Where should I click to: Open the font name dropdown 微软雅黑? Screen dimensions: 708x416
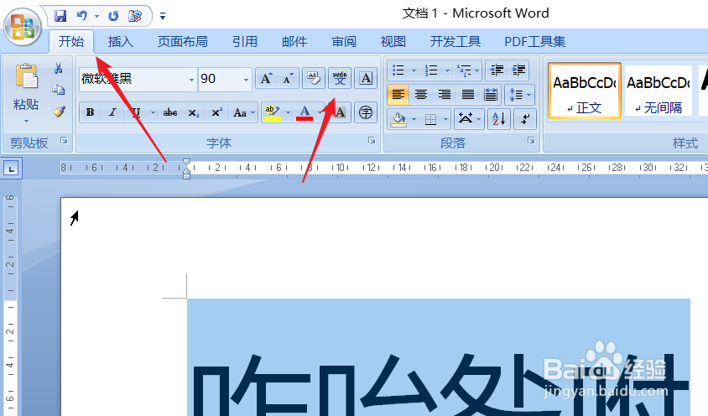(x=191, y=80)
